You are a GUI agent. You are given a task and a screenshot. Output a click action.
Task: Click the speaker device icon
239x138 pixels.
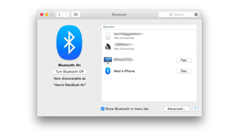pyautogui.click(x=108, y=46)
